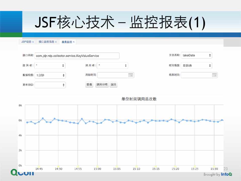Click the 查看 button
The image size is (241, 181).
click(89, 85)
